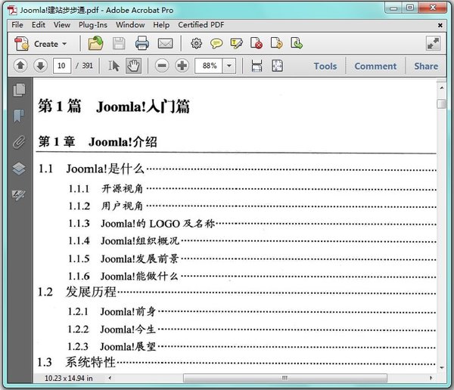Image resolution: width=454 pixels, height=390 pixels.
Task: Click entry 1.2.2 Joomla!今生
Action: click(112, 330)
